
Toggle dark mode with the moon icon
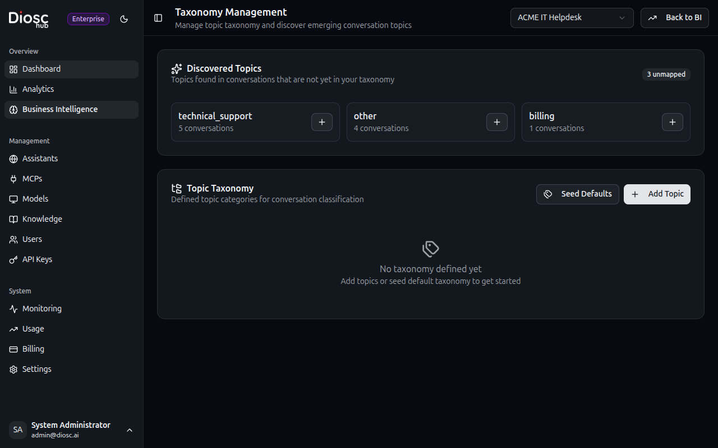(124, 19)
